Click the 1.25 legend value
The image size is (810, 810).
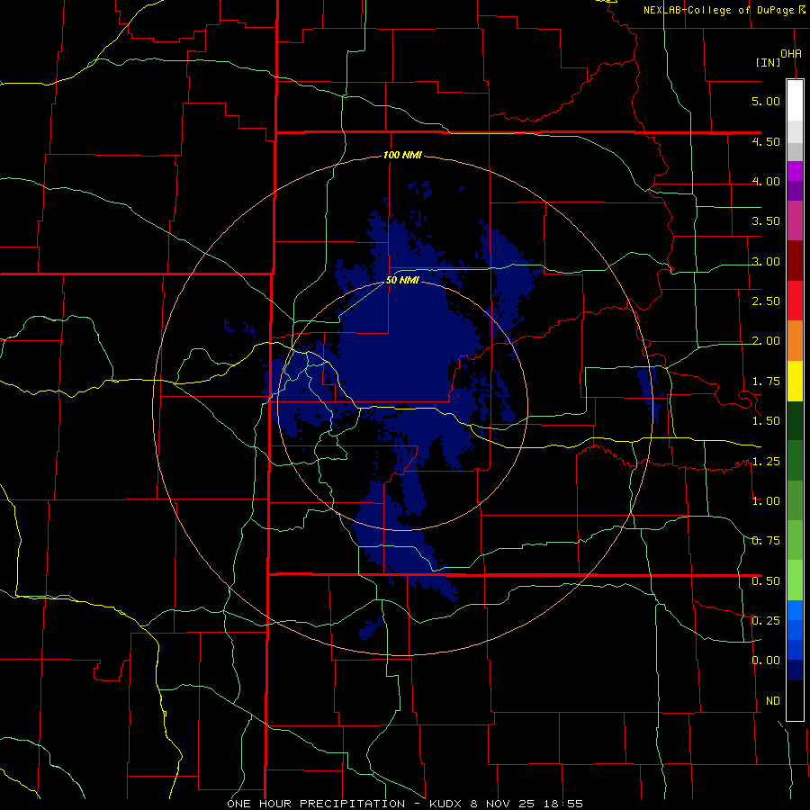tap(766, 462)
